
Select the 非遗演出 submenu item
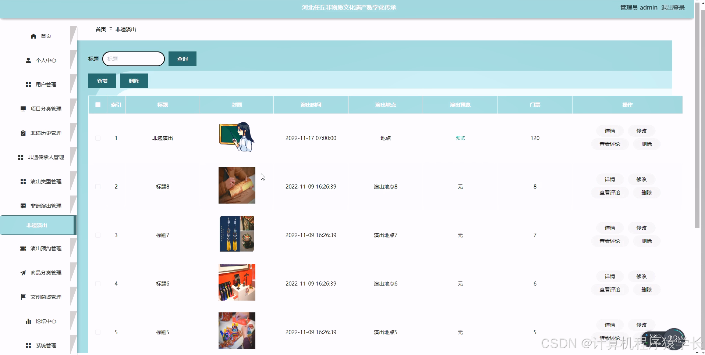click(38, 225)
